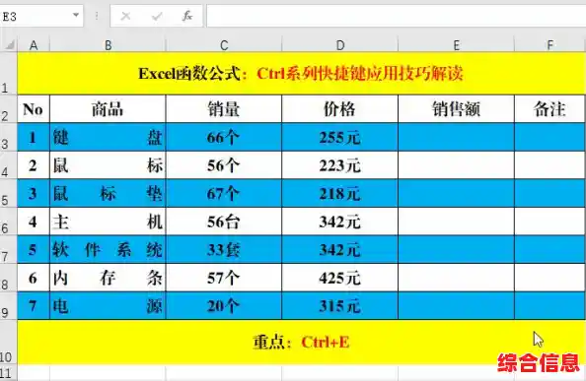Select the '223元' price cell

point(339,165)
